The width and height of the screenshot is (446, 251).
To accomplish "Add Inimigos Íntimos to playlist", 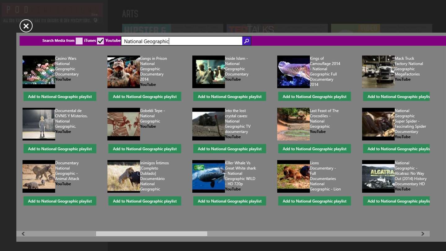I will tap(145, 201).
